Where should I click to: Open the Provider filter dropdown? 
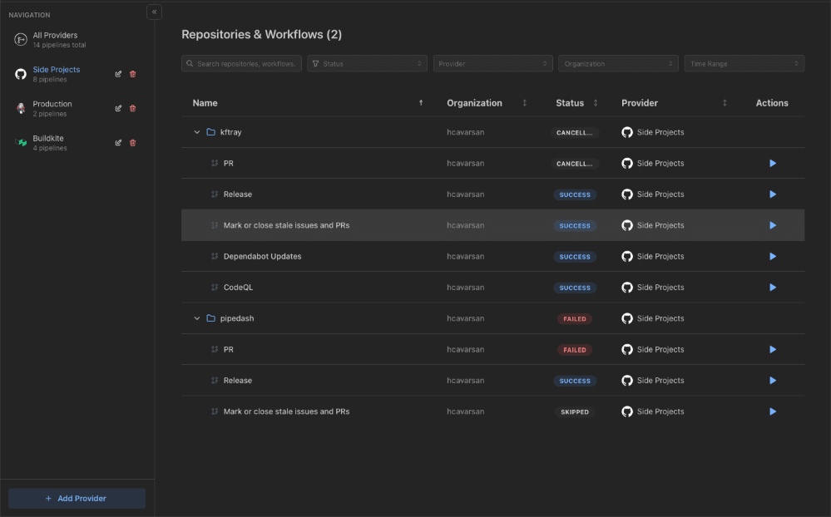coord(492,63)
